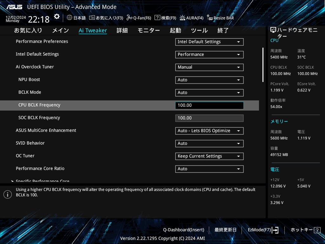Open ASUS MultiCore Enhancement dropdown

pos(209,131)
